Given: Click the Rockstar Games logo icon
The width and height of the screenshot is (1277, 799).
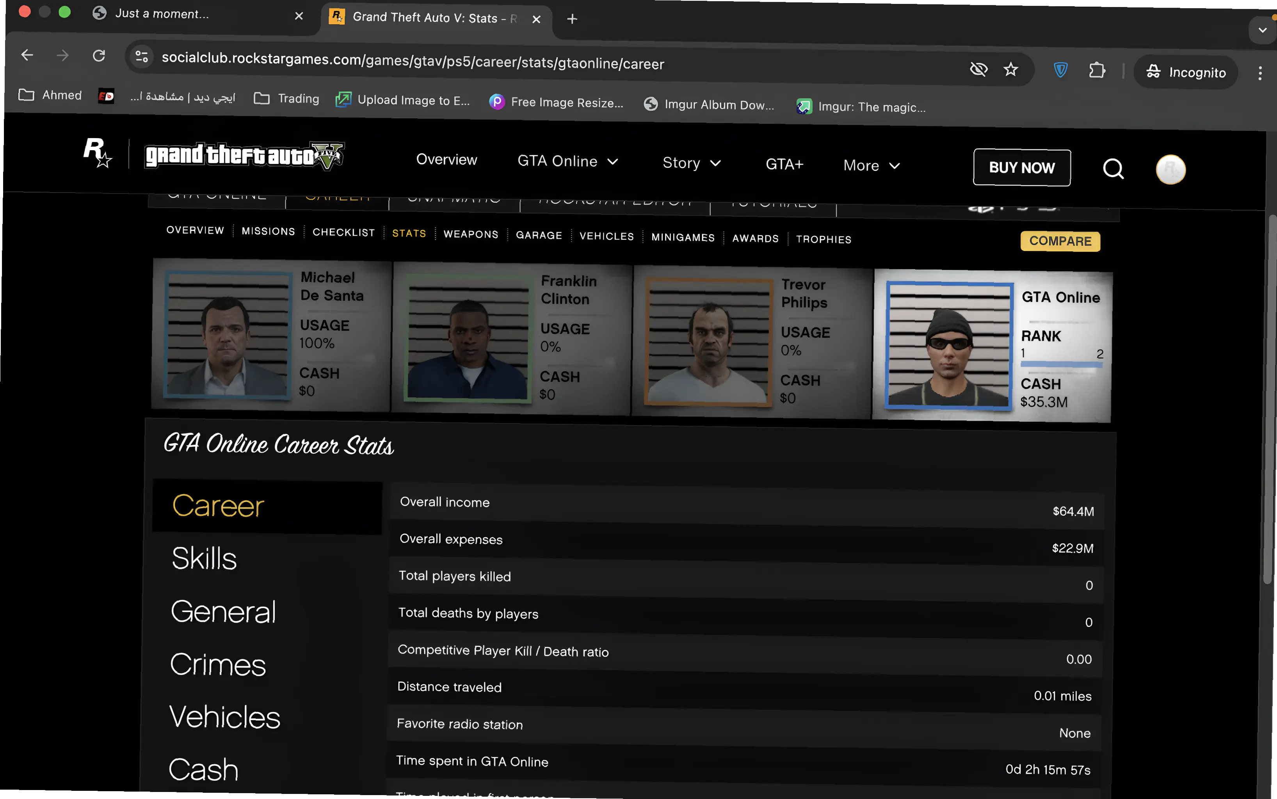Looking at the screenshot, I should click(x=97, y=153).
